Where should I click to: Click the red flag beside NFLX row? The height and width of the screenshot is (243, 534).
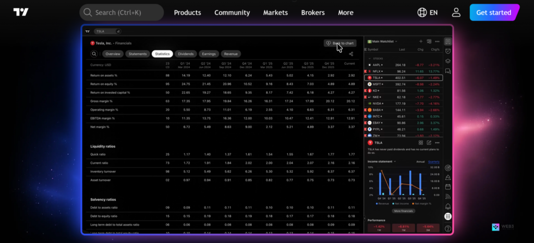[366, 71]
